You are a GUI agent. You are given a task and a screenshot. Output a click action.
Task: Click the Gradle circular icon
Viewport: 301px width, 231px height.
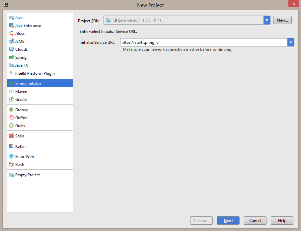[11, 100]
